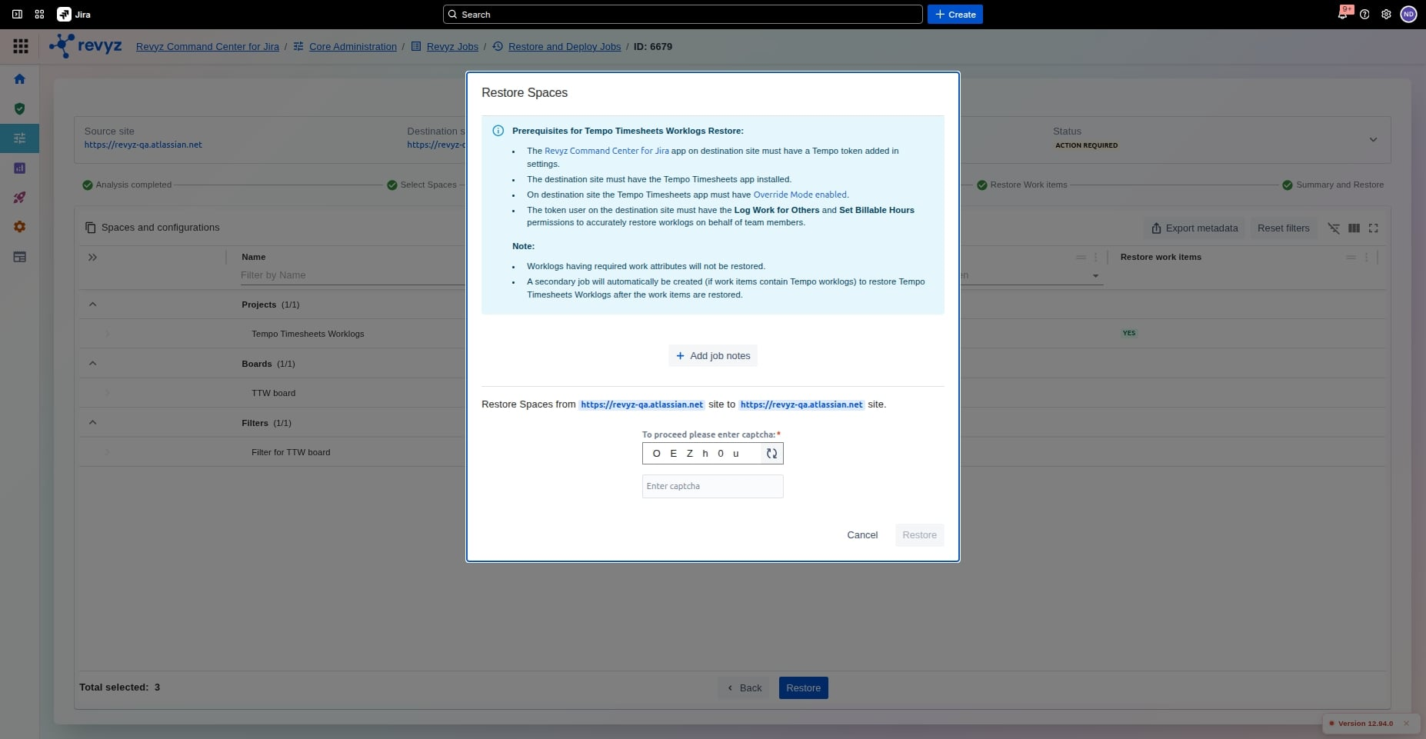1426x739 pixels.
Task: Toggle fullscreen for the table
Action: [x=1374, y=228]
